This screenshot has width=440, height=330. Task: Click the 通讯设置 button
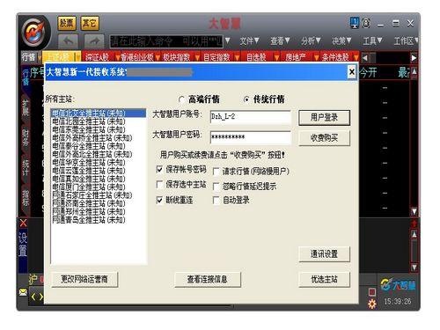coord(324,254)
